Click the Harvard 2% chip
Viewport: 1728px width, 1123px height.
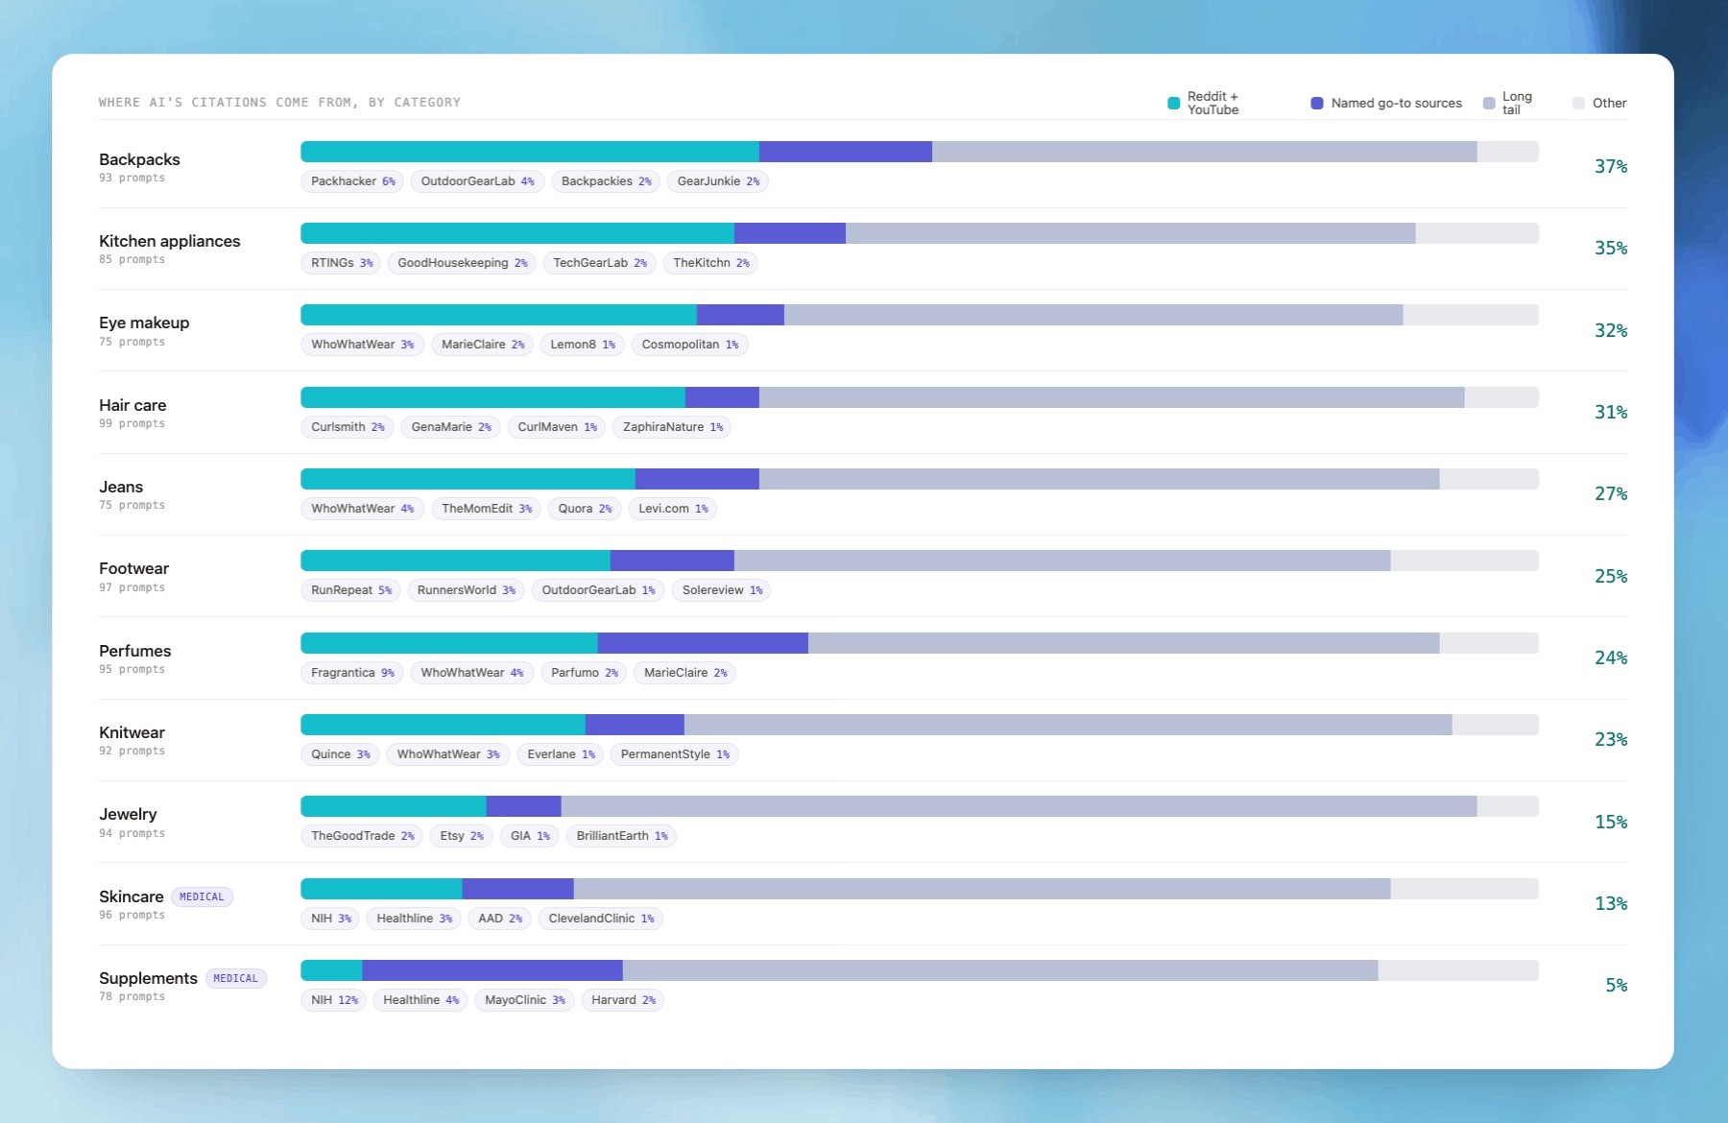click(623, 1000)
